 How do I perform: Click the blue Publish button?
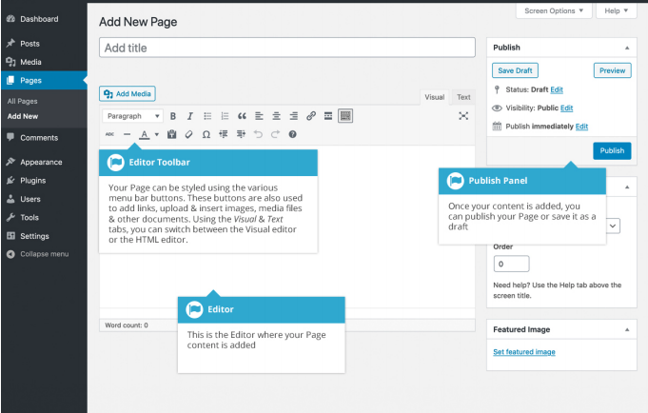612,151
